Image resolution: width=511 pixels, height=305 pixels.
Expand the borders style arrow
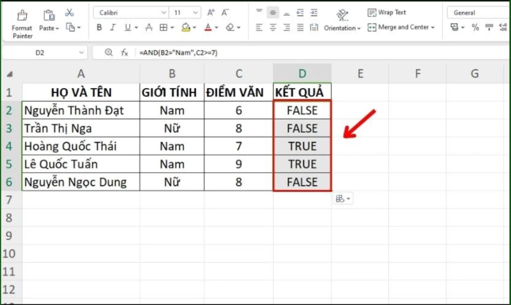coord(172,27)
